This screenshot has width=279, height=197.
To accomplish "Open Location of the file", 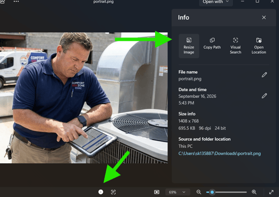I will 259,46.
